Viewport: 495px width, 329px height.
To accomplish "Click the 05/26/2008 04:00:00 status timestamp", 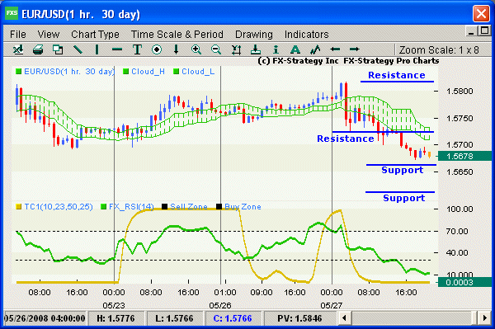I will click(45, 318).
